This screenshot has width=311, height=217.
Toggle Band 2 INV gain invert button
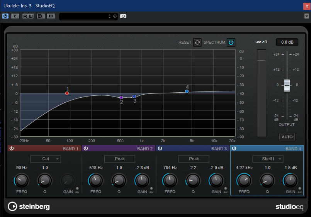[151, 188]
